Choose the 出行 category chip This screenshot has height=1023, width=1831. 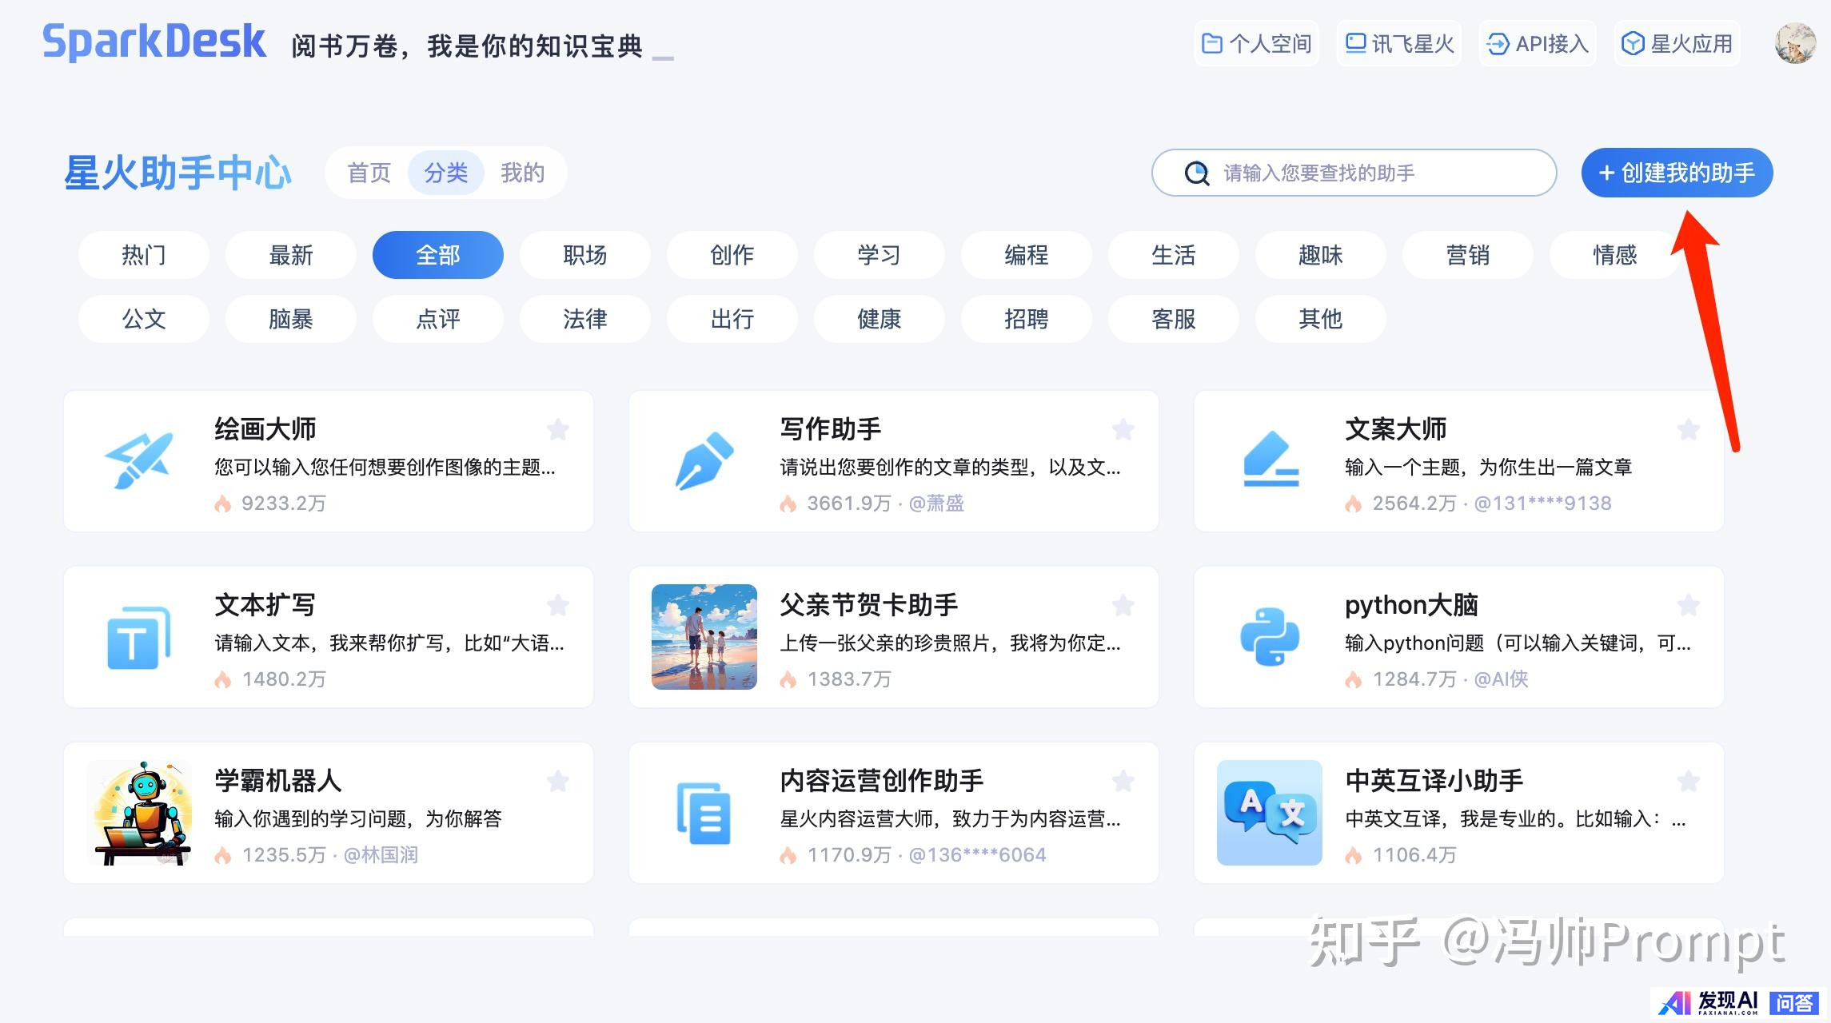pos(732,319)
